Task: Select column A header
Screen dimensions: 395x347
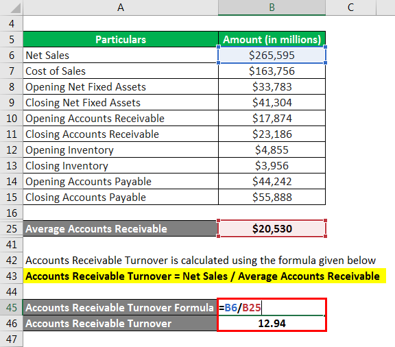Action: (121, 8)
